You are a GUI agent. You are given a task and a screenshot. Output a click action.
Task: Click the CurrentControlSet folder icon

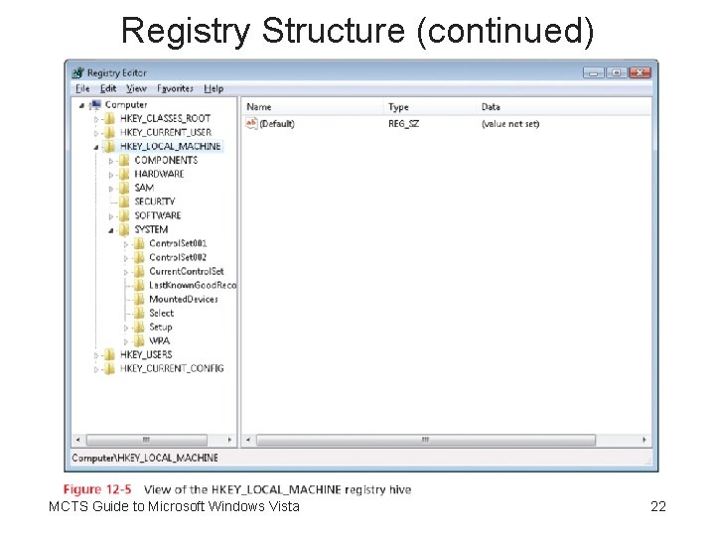(139, 272)
